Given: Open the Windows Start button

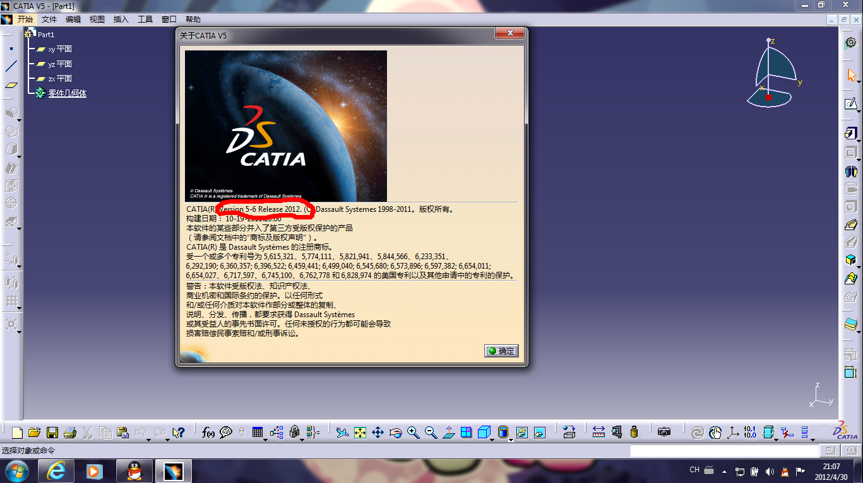Looking at the screenshot, I should [16, 470].
